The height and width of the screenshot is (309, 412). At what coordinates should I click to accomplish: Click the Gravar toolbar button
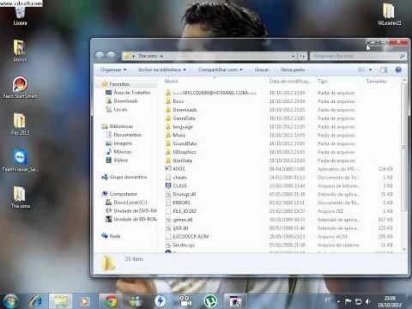[262, 70]
